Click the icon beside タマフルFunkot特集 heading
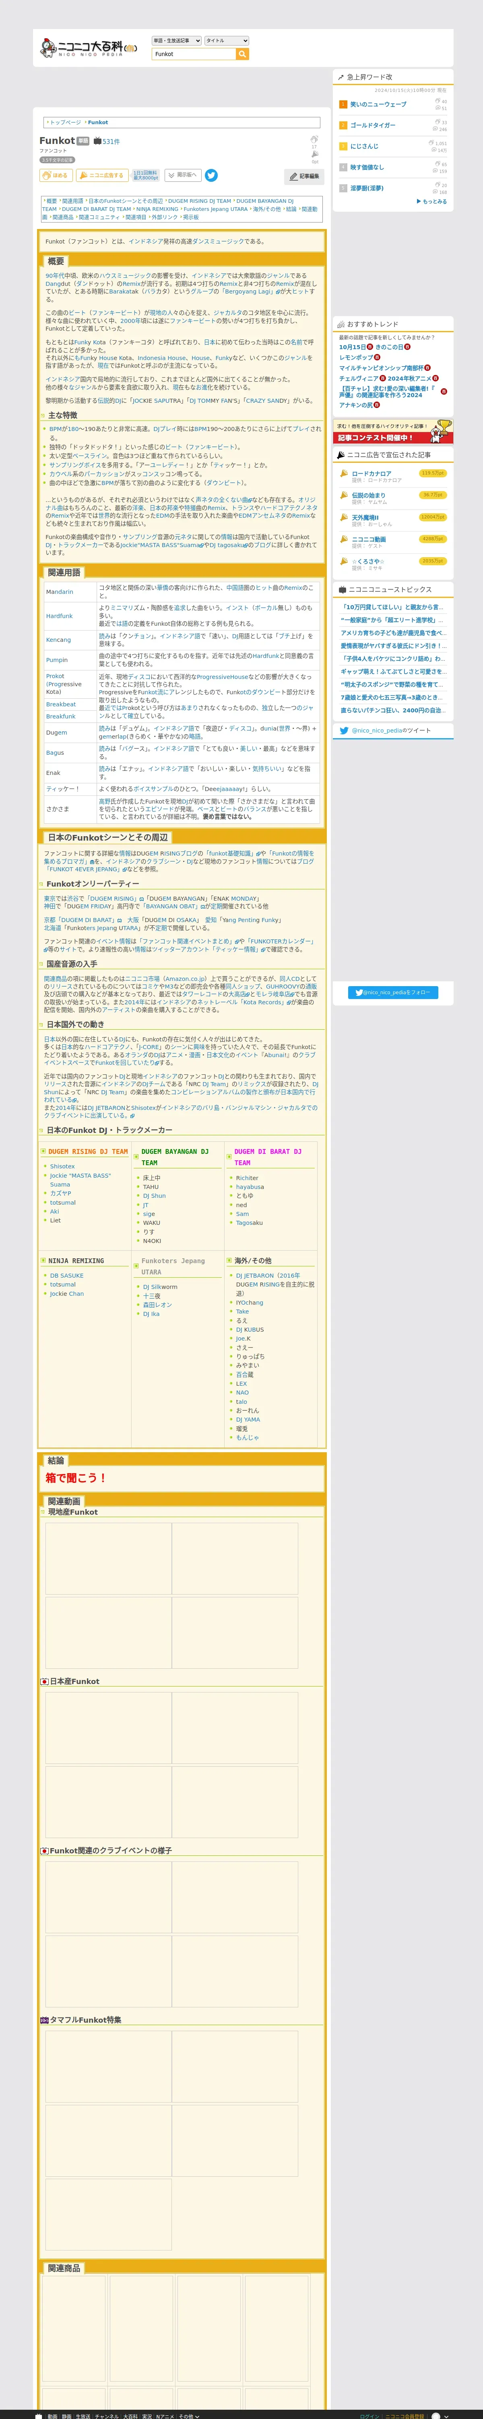Screen dimensions: 483x2419 click(x=44, y=2020)
